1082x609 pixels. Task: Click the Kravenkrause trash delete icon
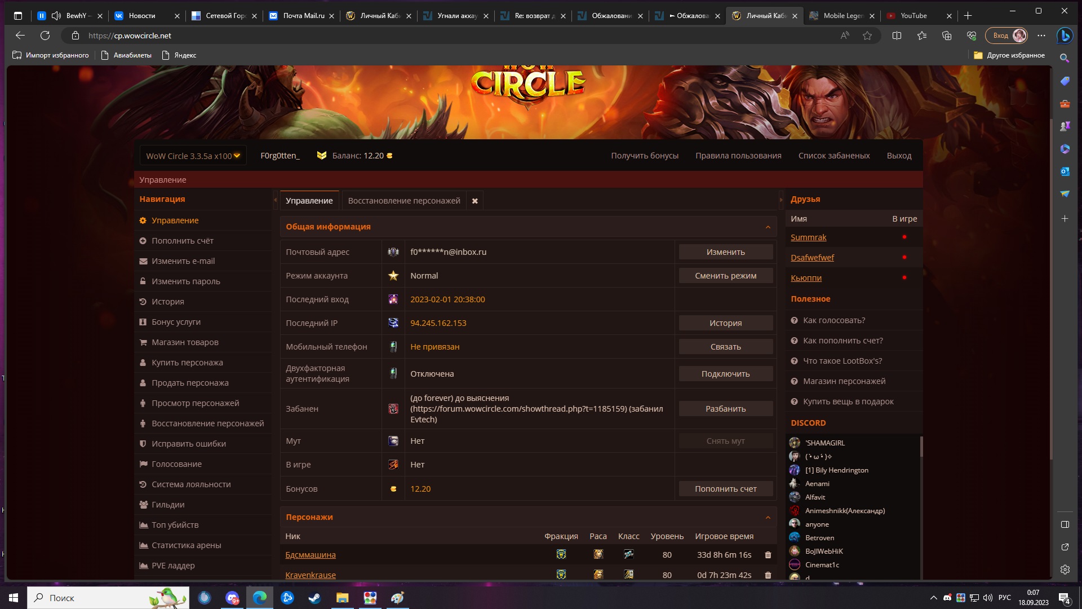point(768,575)
